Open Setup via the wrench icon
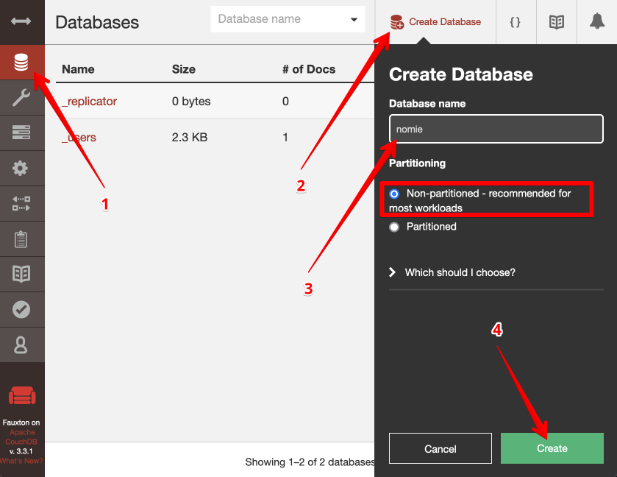The width and height of the screenshot is (617, 477). 22,96
